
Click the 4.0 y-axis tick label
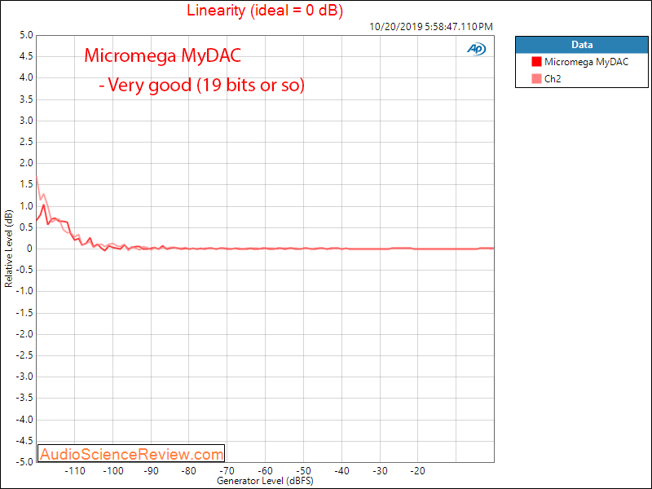(x=26, y=77)
